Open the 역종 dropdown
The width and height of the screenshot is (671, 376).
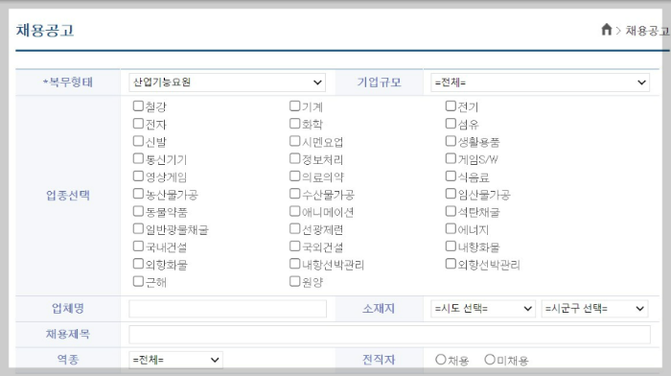tap(175, 360)
